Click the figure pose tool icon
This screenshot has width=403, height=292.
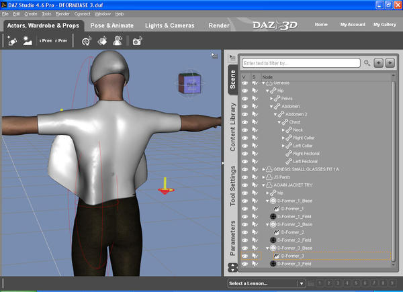[118, 41]
